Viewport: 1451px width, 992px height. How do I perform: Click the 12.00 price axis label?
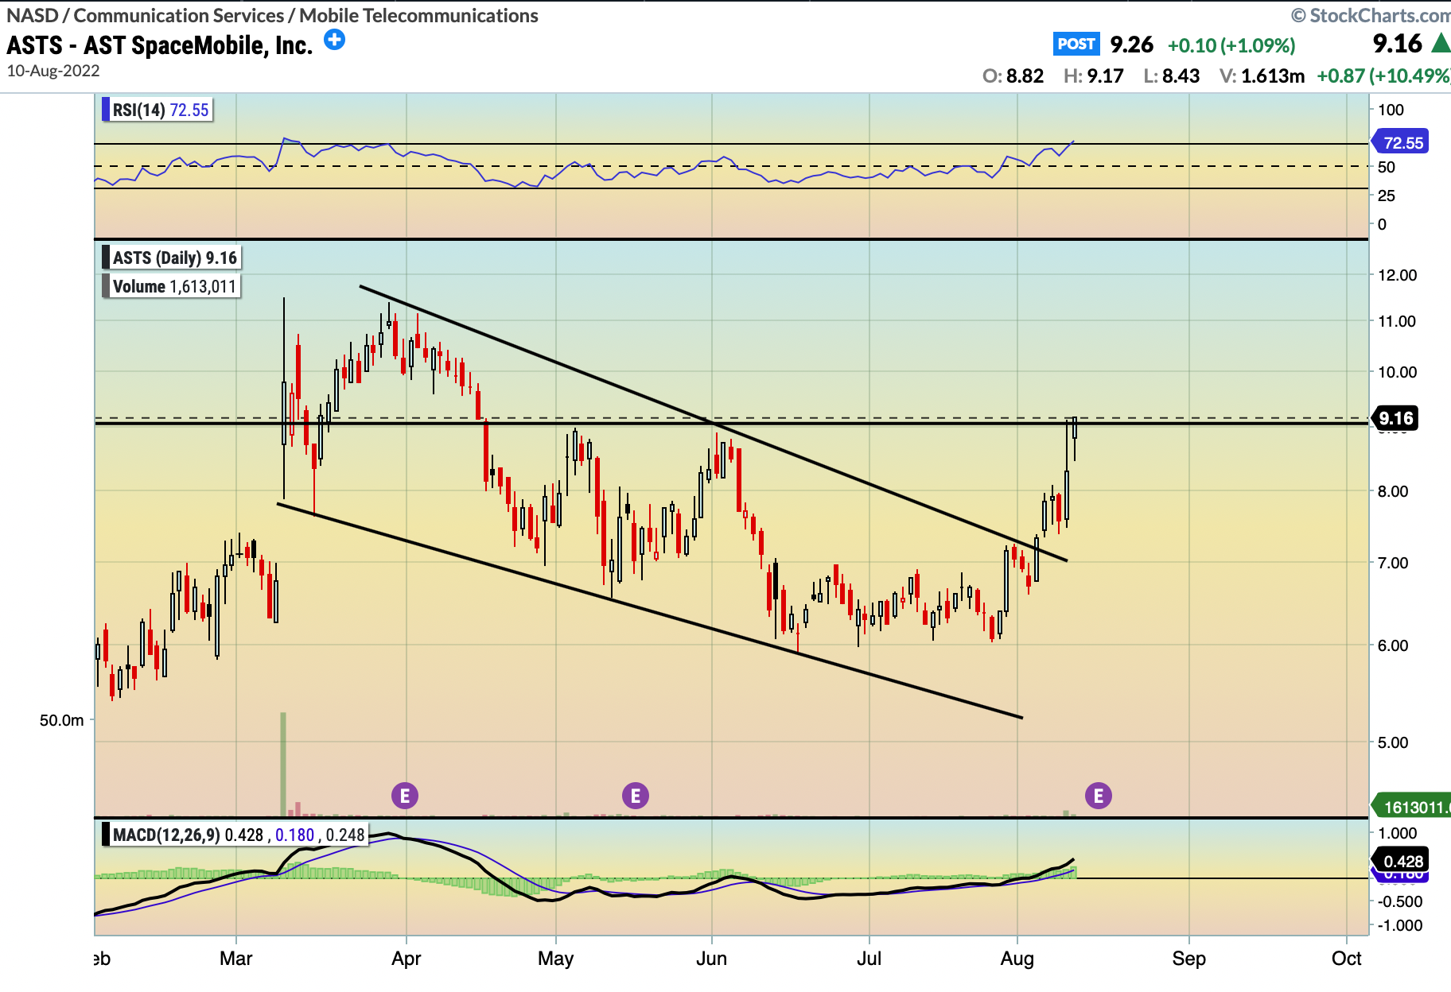coord(1397,275)
